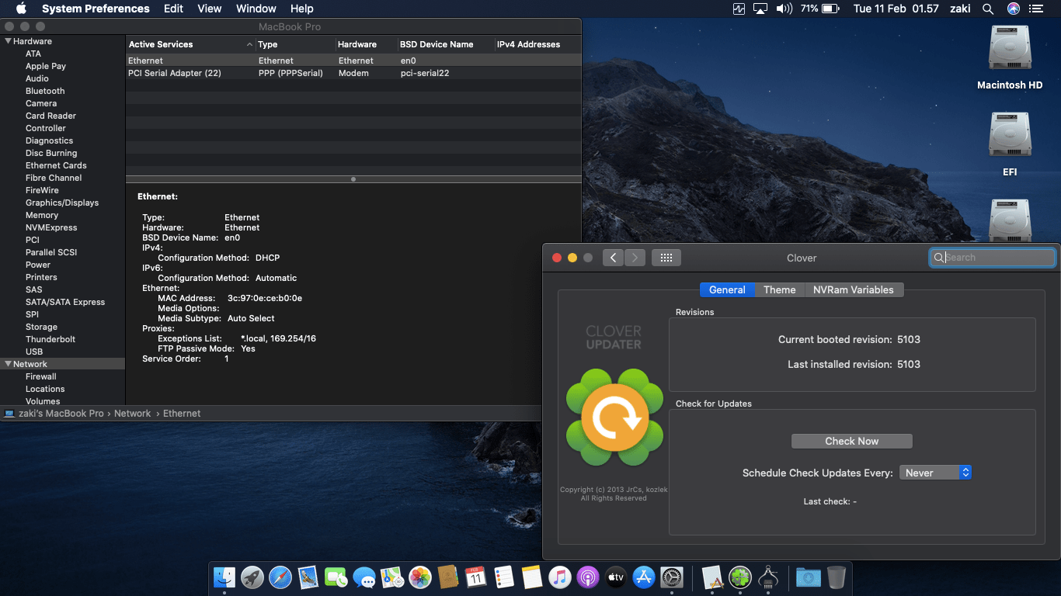Switch to General tab in Clover
1061x596 pixels.
[727, 289]
